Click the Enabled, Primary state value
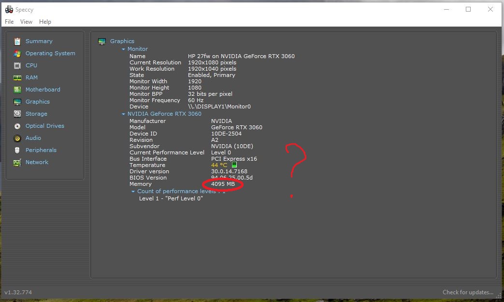Screen dimensions: 504x302 pyautogui.click(x=212, y=75)
